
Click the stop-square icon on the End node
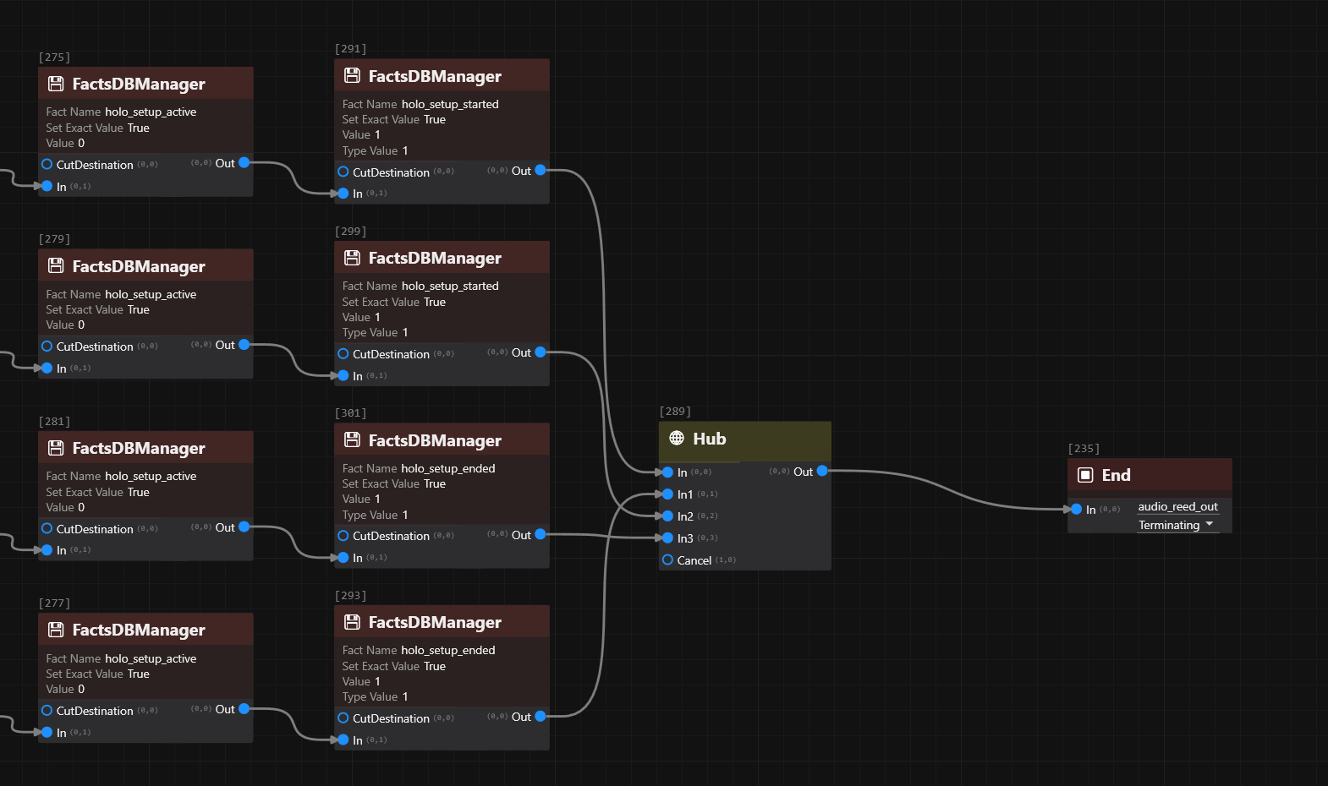pos(1085,475)
